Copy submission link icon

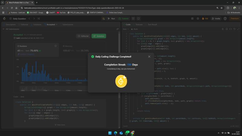(x=118, y=29)
